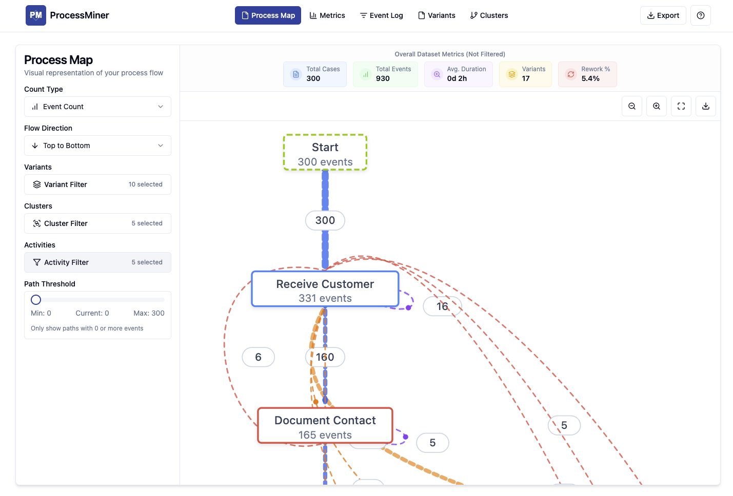Screen dimensions: 733x496
Task: Open the Cluster Filter
Action: [97, 223]
